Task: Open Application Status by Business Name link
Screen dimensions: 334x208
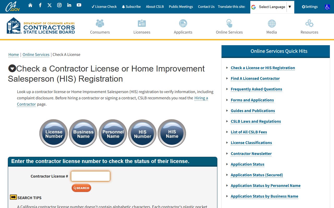Action: point(264,196)
